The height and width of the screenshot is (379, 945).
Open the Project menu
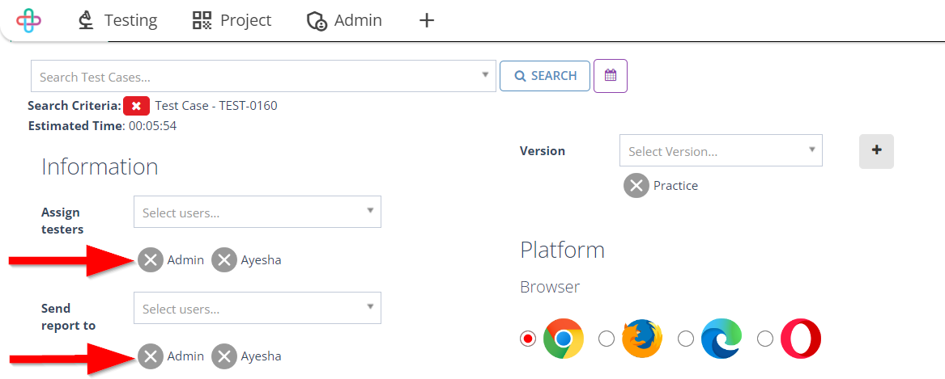click(232, 20)
